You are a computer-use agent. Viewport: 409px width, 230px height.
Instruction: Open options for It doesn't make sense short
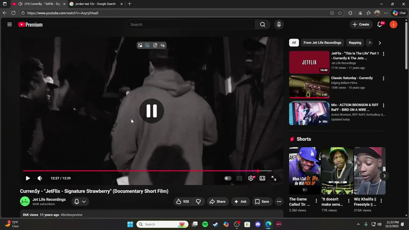click(x=349, y=201)
